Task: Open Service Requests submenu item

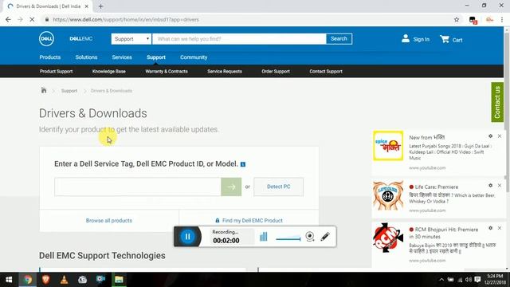Action: click(x=225, y=71)
